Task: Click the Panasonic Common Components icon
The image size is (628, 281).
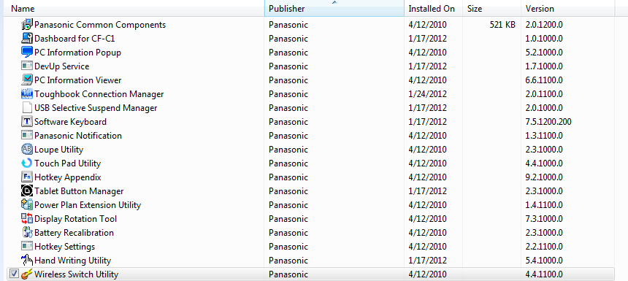Action: 27,25
